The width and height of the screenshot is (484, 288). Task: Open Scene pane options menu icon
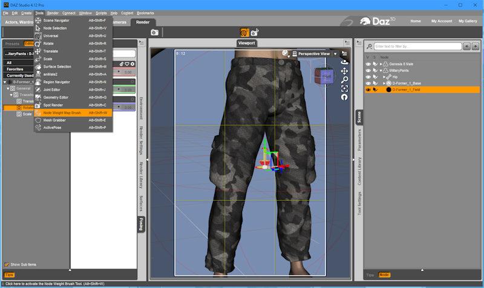click(359, 43)
